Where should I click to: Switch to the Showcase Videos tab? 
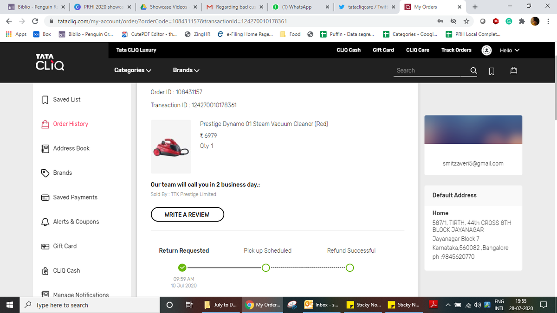tap(168, 7)
